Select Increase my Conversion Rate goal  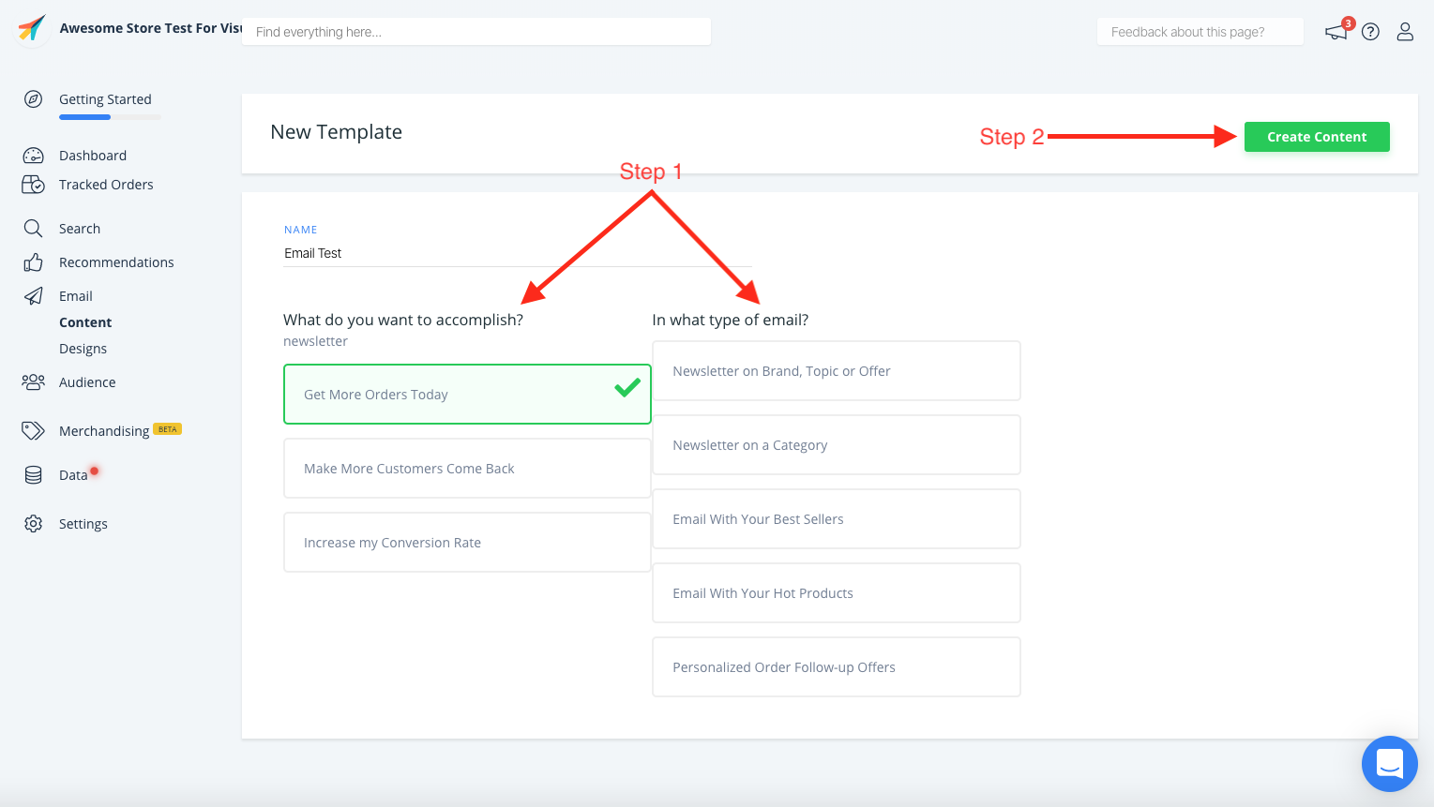466,542
